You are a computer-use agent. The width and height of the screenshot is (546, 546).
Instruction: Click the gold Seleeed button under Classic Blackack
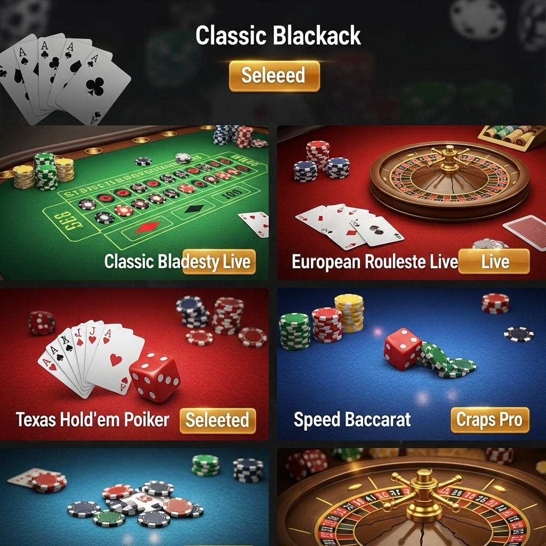coord(275,76)
